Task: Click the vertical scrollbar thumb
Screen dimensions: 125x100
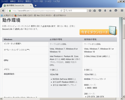Action: pos(124,32)
